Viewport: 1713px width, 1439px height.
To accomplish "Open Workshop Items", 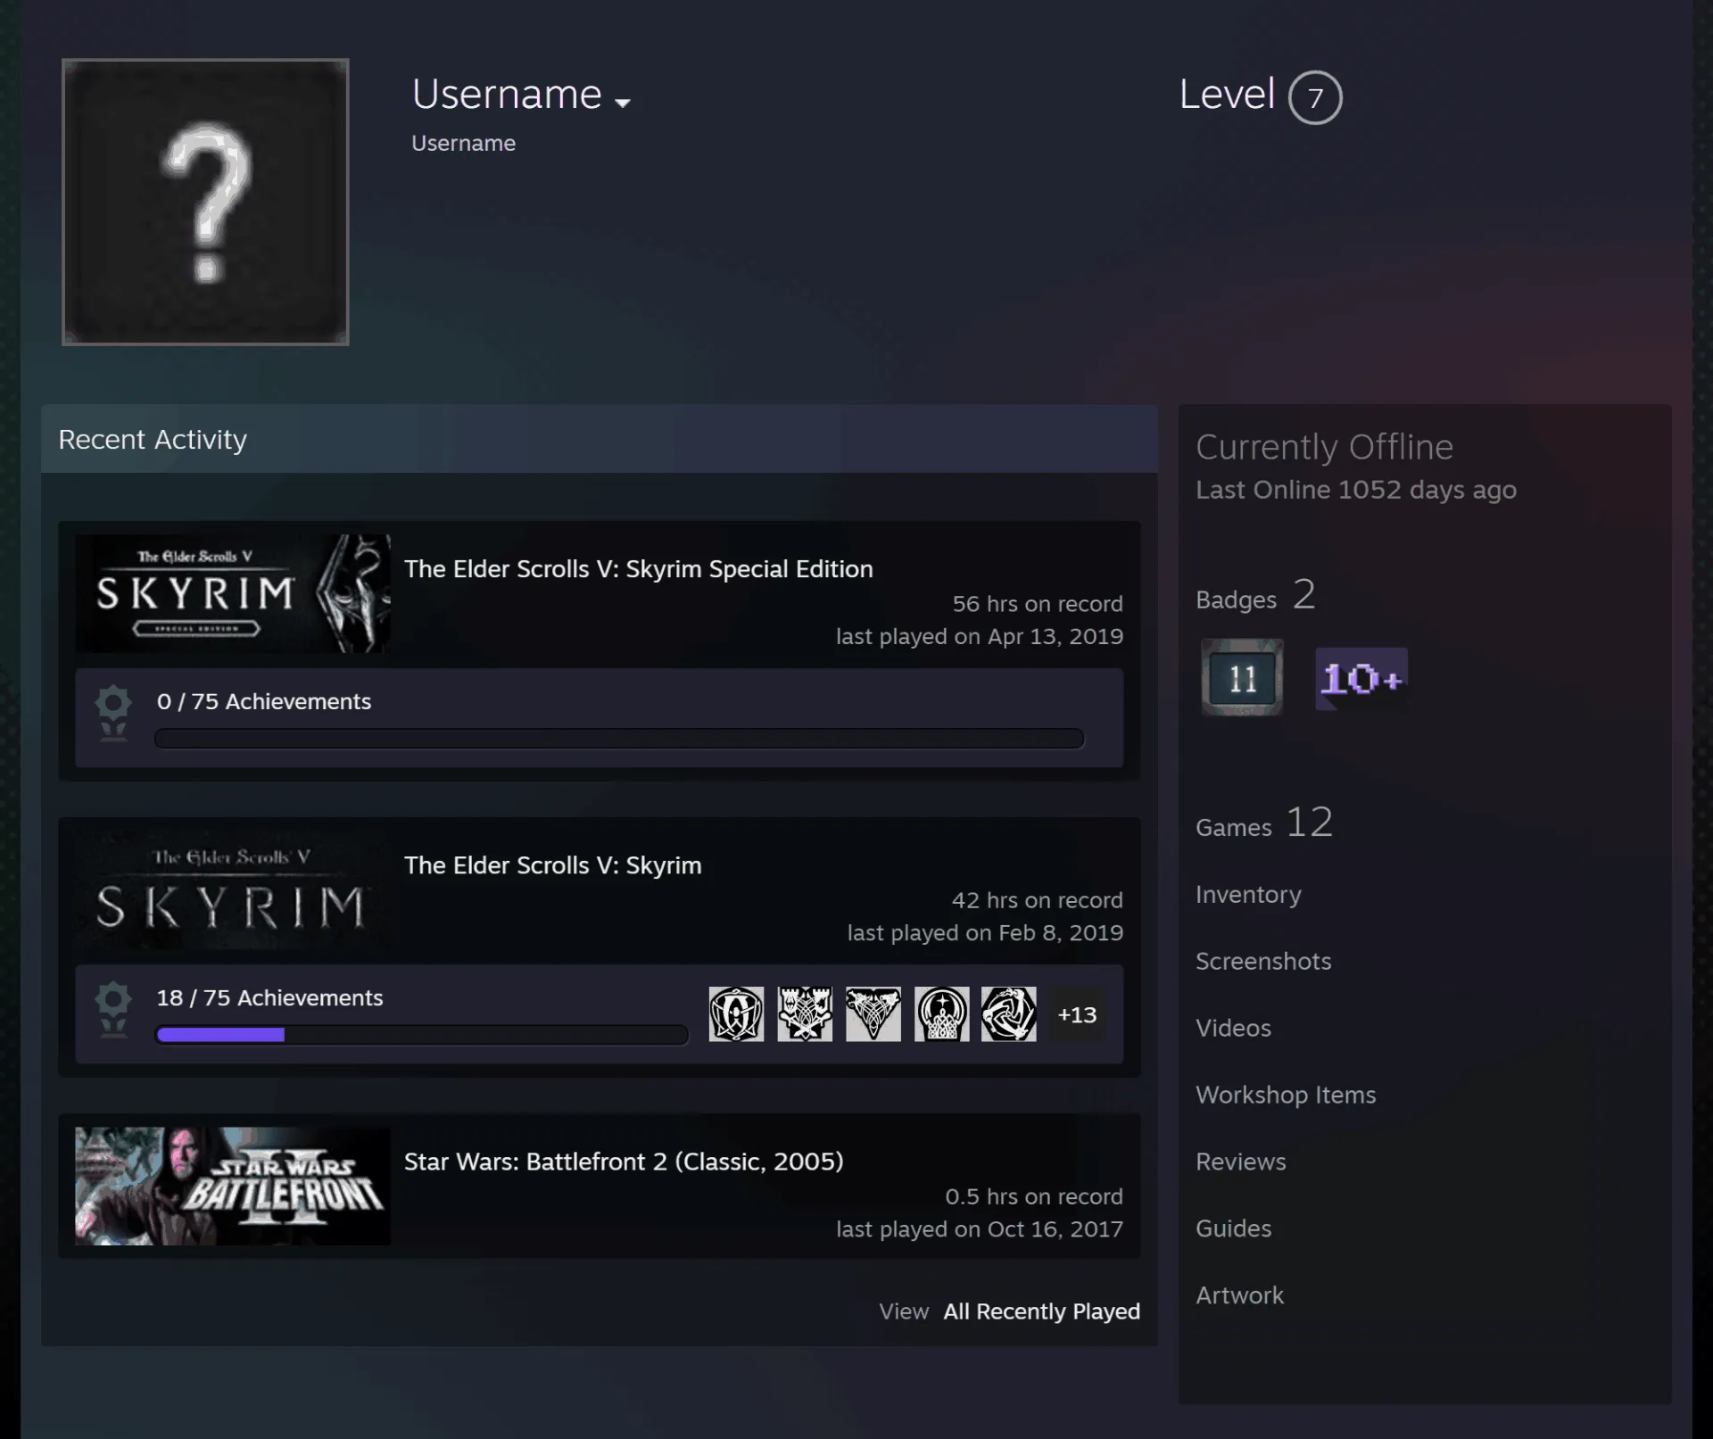I will coord(1286,1095).
